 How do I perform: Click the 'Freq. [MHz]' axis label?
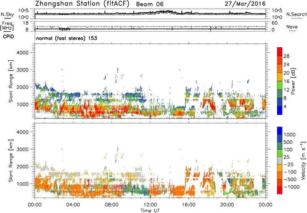coord(7,26)
